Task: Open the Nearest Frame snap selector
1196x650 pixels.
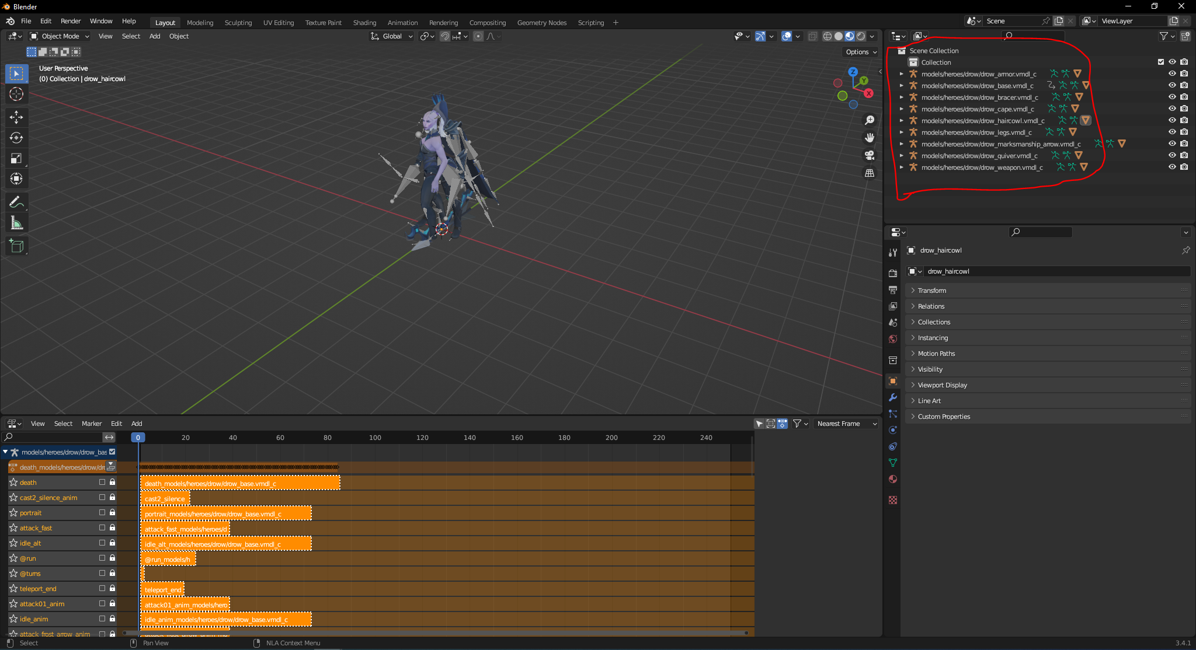Action: pos(846,424)
